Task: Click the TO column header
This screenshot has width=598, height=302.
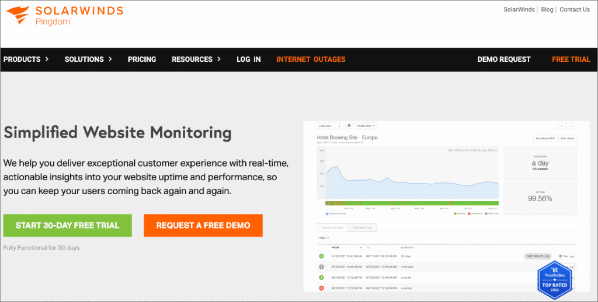Action: pyautogui.click(x=368, y=248)
